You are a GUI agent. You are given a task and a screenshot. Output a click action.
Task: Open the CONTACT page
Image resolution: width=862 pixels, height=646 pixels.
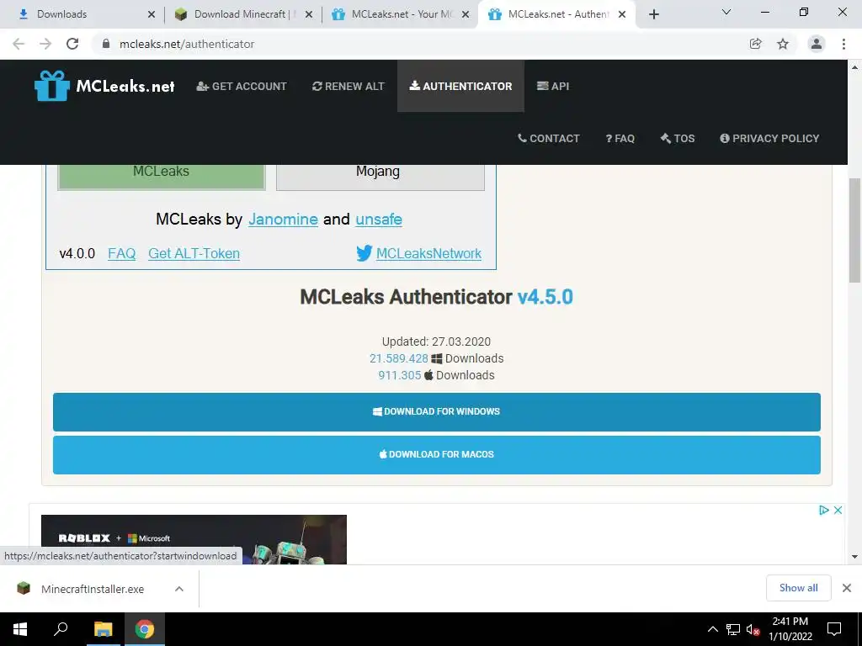click(549, 139)
